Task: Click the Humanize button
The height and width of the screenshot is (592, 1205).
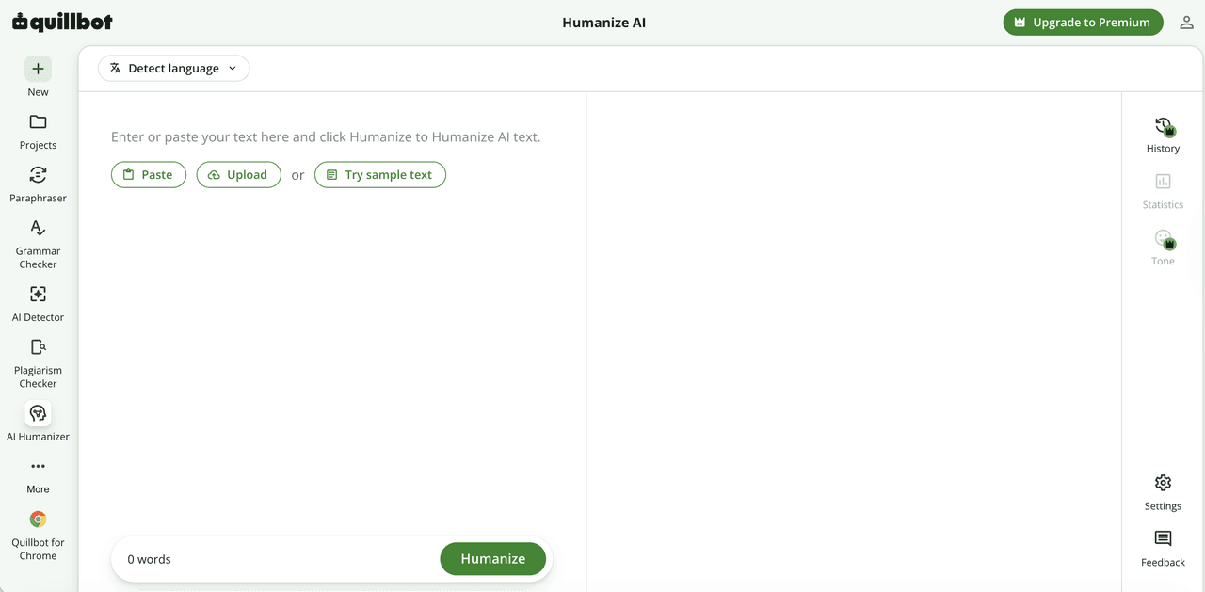Action: point(492,559)
